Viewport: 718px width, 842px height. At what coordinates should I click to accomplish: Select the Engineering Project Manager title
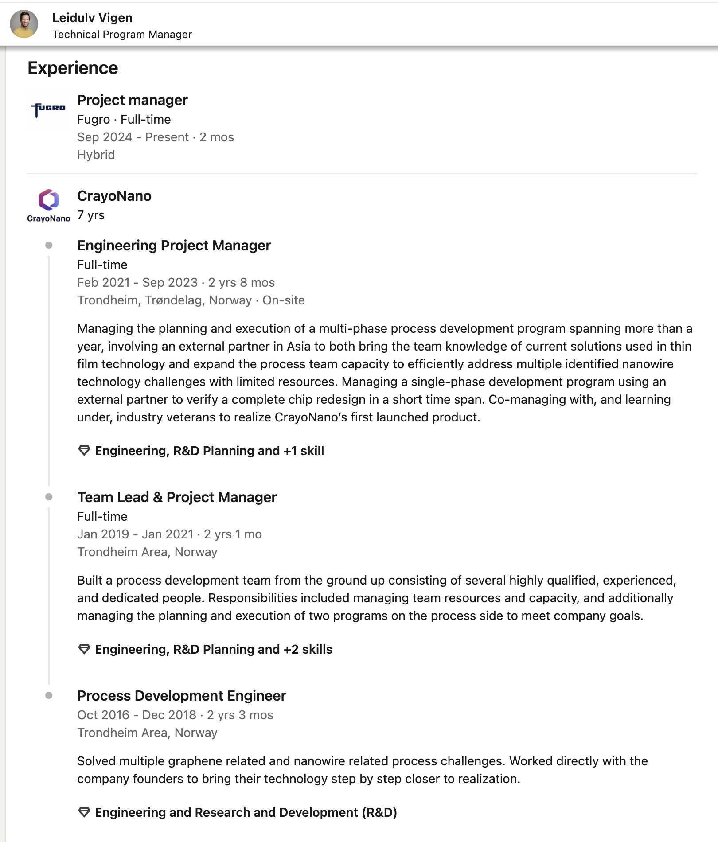tap(174, 246)
